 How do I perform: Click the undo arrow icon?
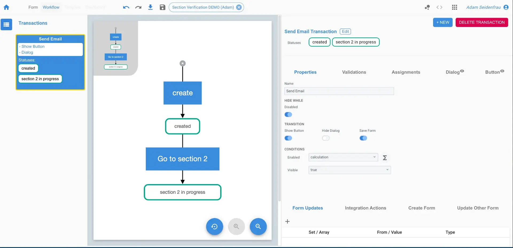point(126,7)
